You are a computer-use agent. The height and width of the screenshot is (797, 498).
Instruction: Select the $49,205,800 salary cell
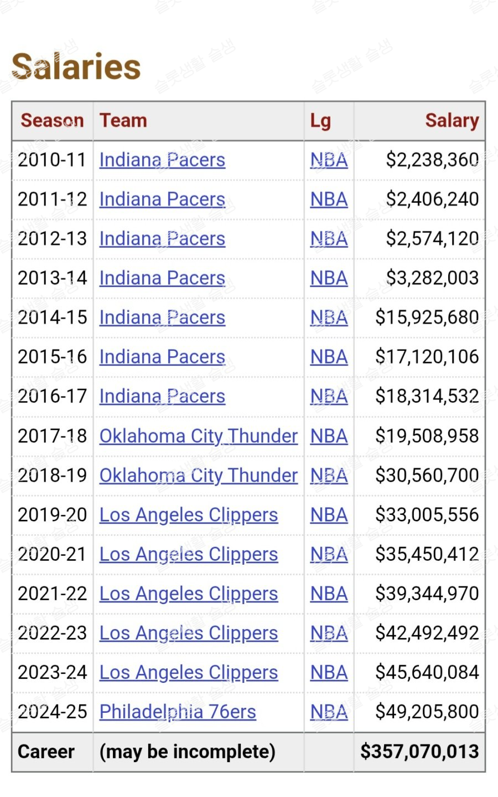click(x=427, y=712)
